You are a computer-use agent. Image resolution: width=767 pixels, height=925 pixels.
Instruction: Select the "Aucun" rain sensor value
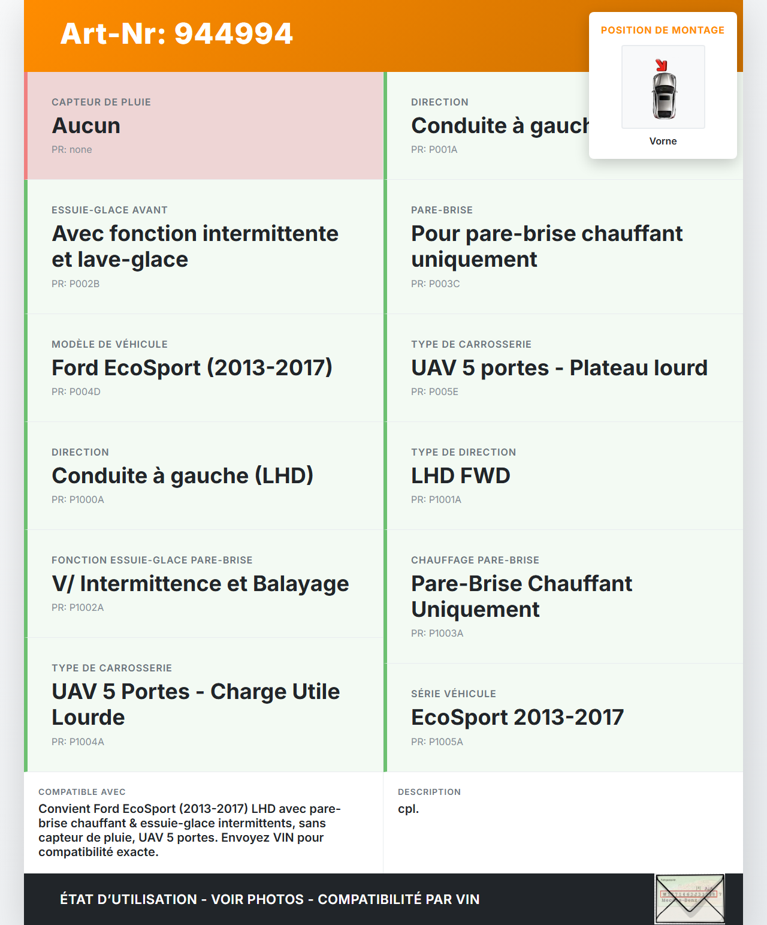(86, 126)
